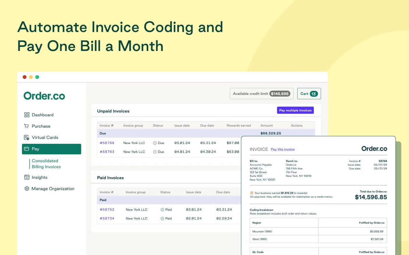This screenshot has height=255, width=409.
Task: Open paid invoice #58734
Action: tap(107, 218)
